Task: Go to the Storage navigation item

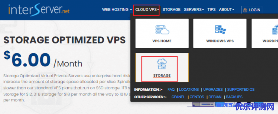Action: (172, 9)
